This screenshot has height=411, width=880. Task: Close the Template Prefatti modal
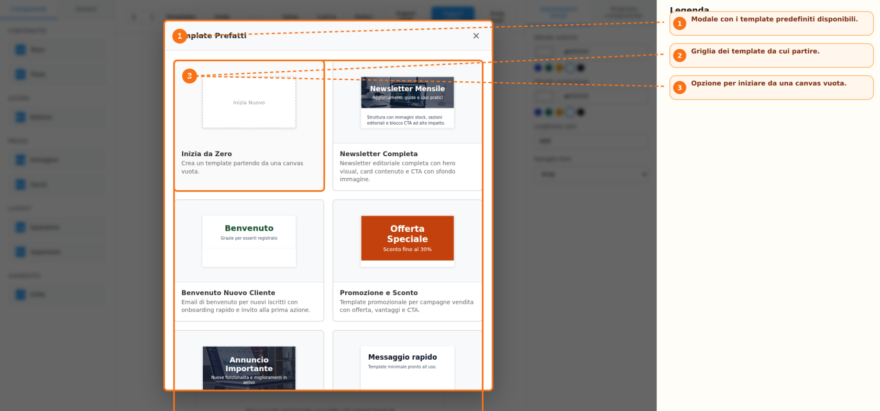(x=476, y=36)
